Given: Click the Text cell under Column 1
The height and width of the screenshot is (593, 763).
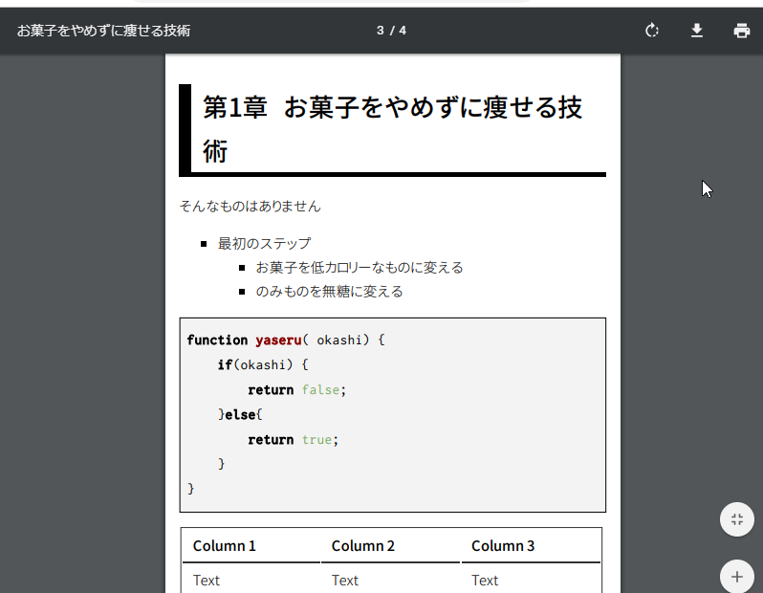Looking at the screenshot, I should (x=207, y=581).
